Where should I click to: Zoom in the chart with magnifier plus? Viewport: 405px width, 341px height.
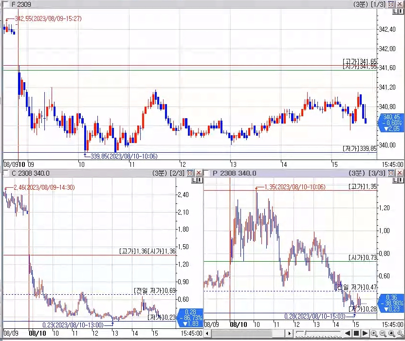coord(374,334)
